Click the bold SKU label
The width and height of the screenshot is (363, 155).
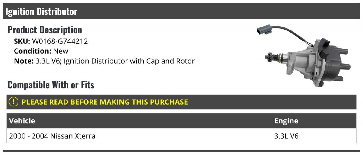[x=22, y=41]
